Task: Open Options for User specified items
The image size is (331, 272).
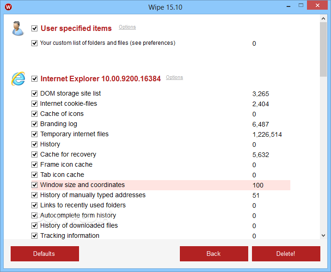Action: 127,27
